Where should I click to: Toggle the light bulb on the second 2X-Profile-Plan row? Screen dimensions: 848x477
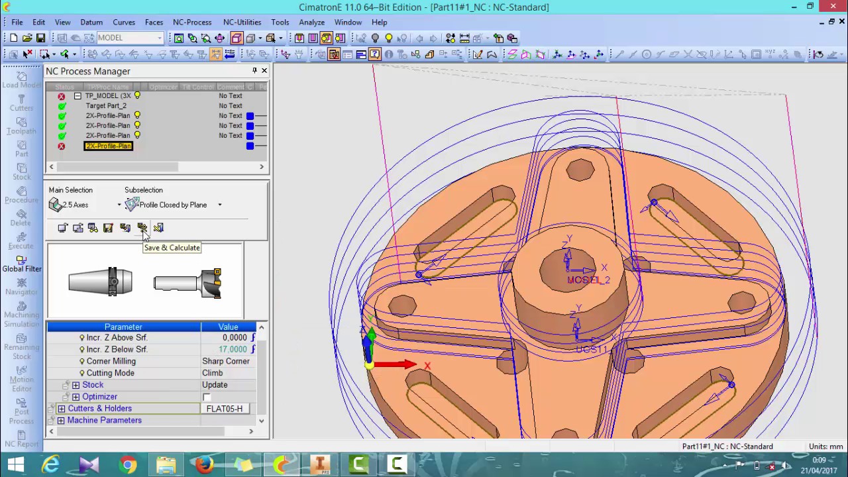point(137,125)
